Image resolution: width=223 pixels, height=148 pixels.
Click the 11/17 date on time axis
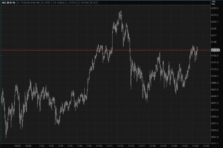pyautogui.click(x=143, y=146)
